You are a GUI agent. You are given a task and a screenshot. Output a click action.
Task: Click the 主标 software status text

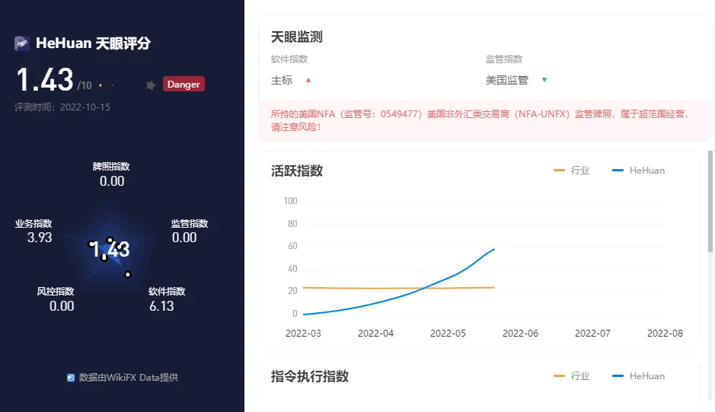(282, 80)
